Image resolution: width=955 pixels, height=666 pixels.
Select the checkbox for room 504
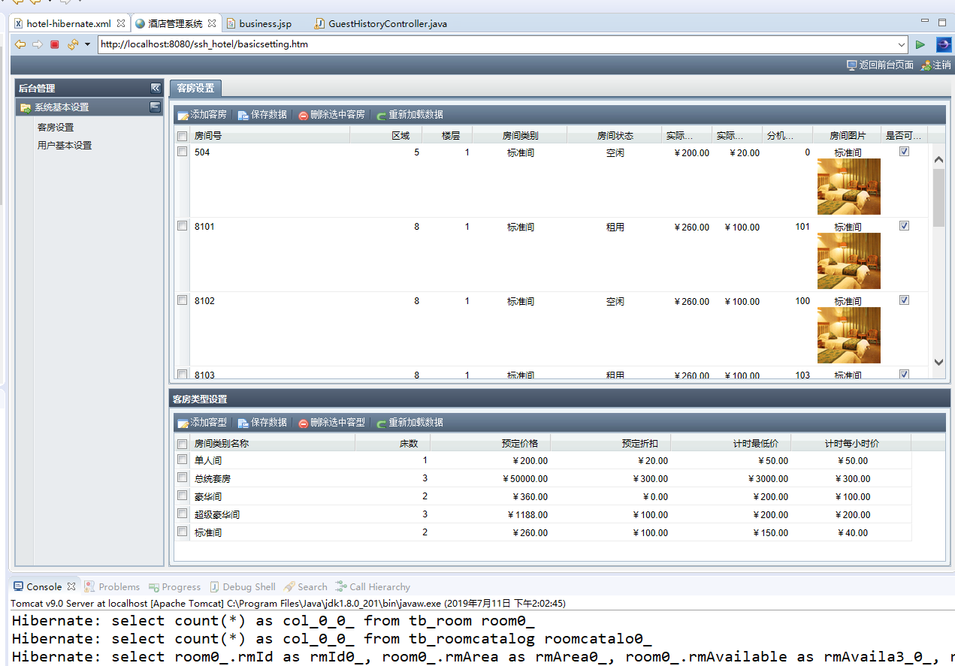coord(182,152)
